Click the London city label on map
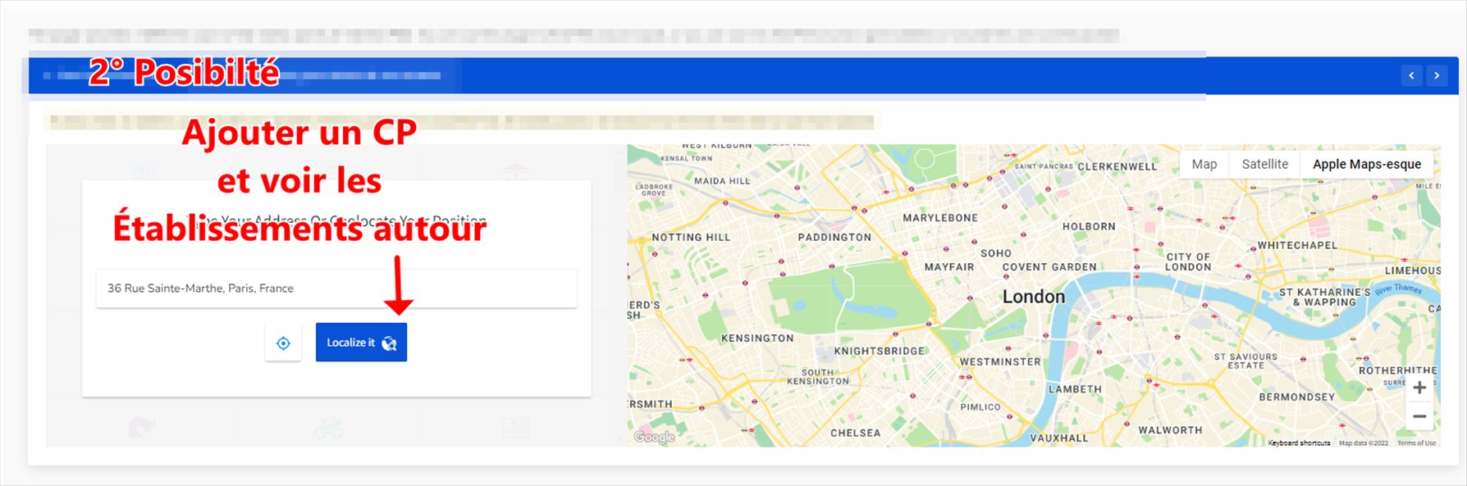 pyautogui.click(x=1033, y=297)
